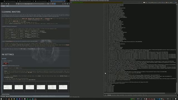
Task: Close the first browser tab
Action: pos(18,1)
